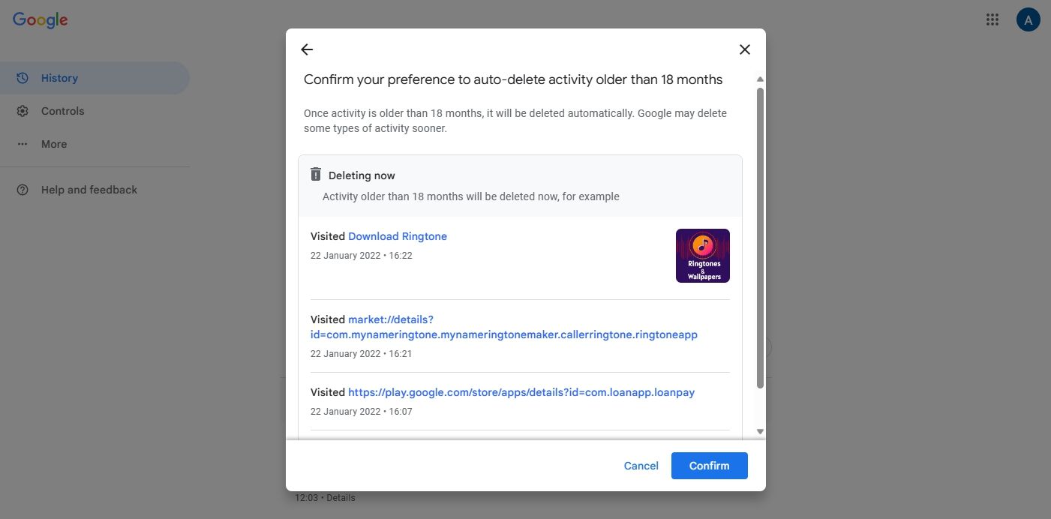Viewport: 1051px width, 519px height.
Task: Click the More ellipsis icon in sidebar
Action: 23,144
